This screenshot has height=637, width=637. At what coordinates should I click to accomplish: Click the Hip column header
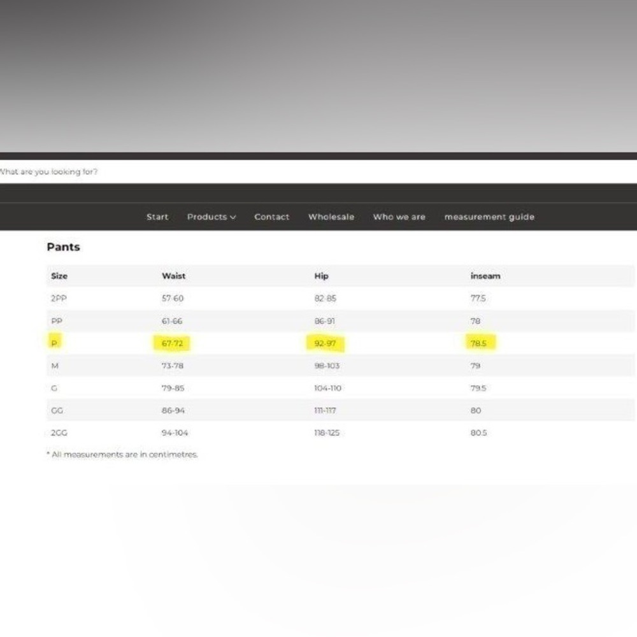click(321, 276)
